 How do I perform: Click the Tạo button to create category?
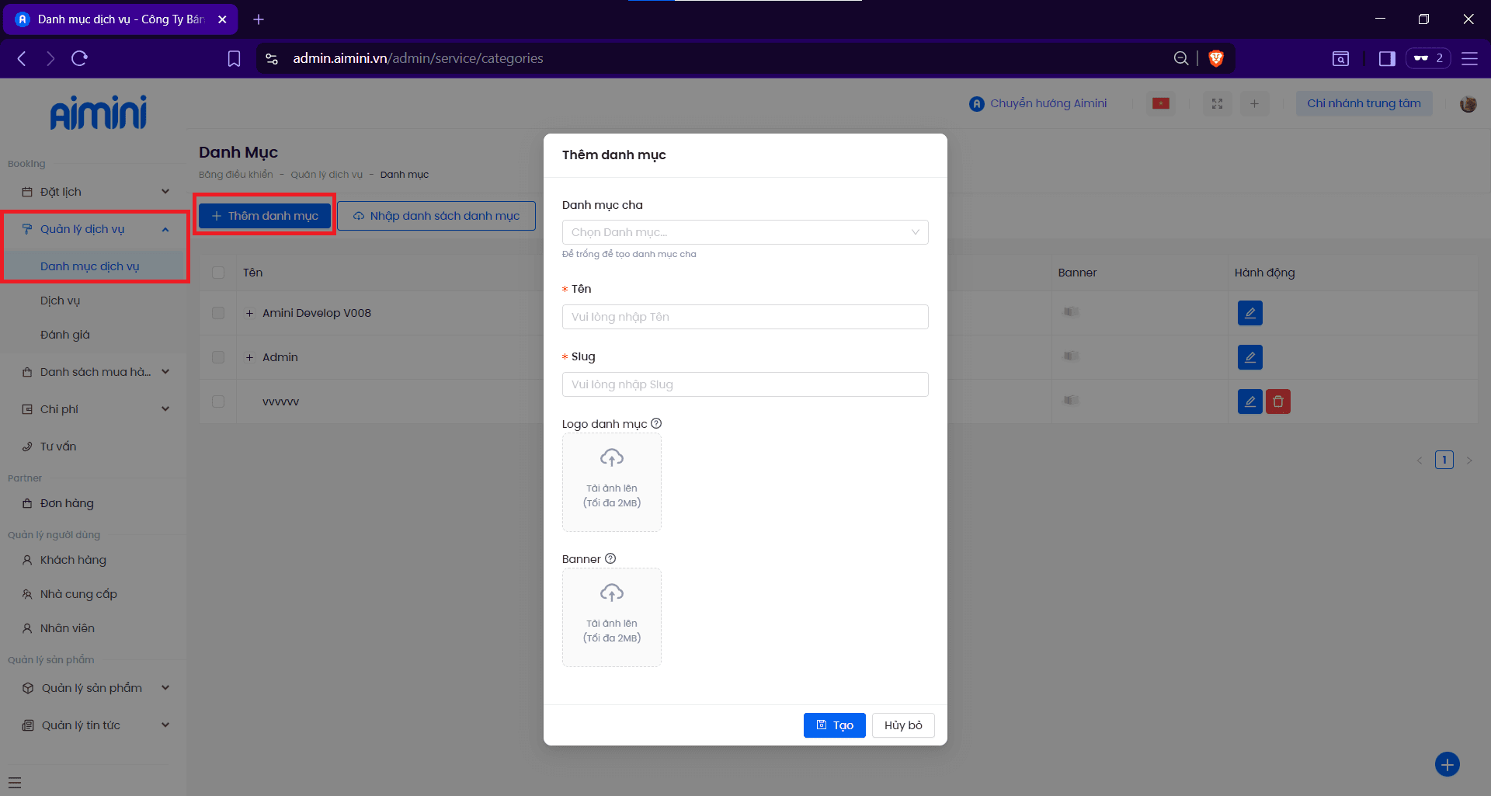click(834, 725)
